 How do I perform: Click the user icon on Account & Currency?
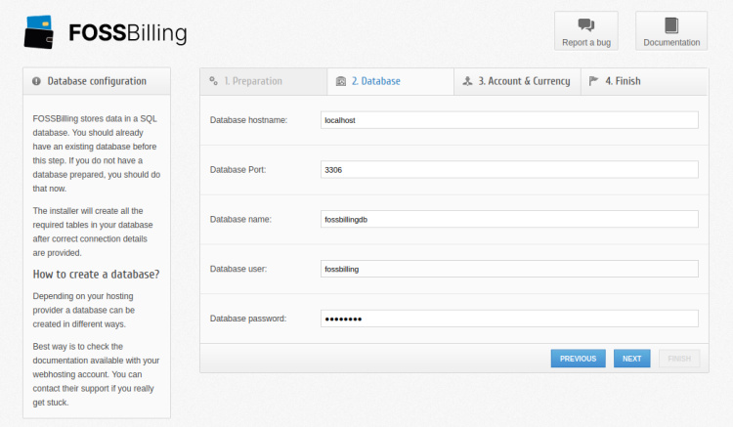point(467,81)
